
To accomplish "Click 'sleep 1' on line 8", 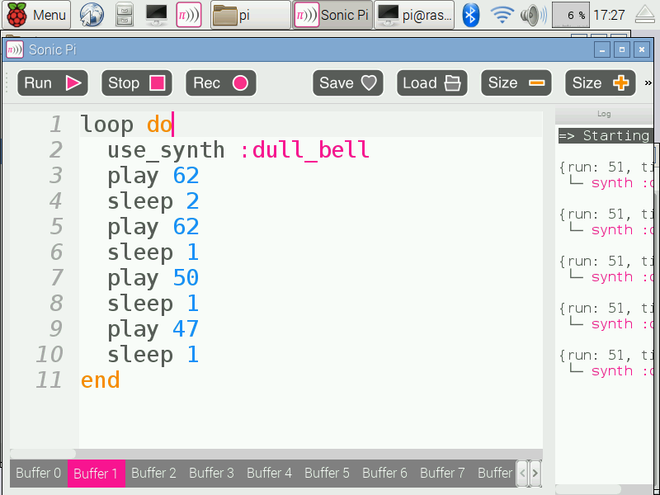I will click(x=153, y=304).
